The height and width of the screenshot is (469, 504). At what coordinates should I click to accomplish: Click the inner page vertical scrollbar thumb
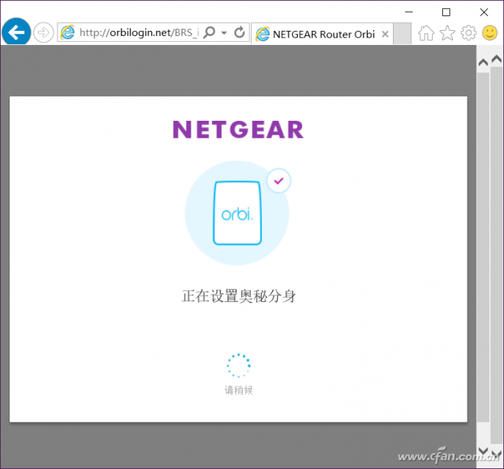pos(483,247)
